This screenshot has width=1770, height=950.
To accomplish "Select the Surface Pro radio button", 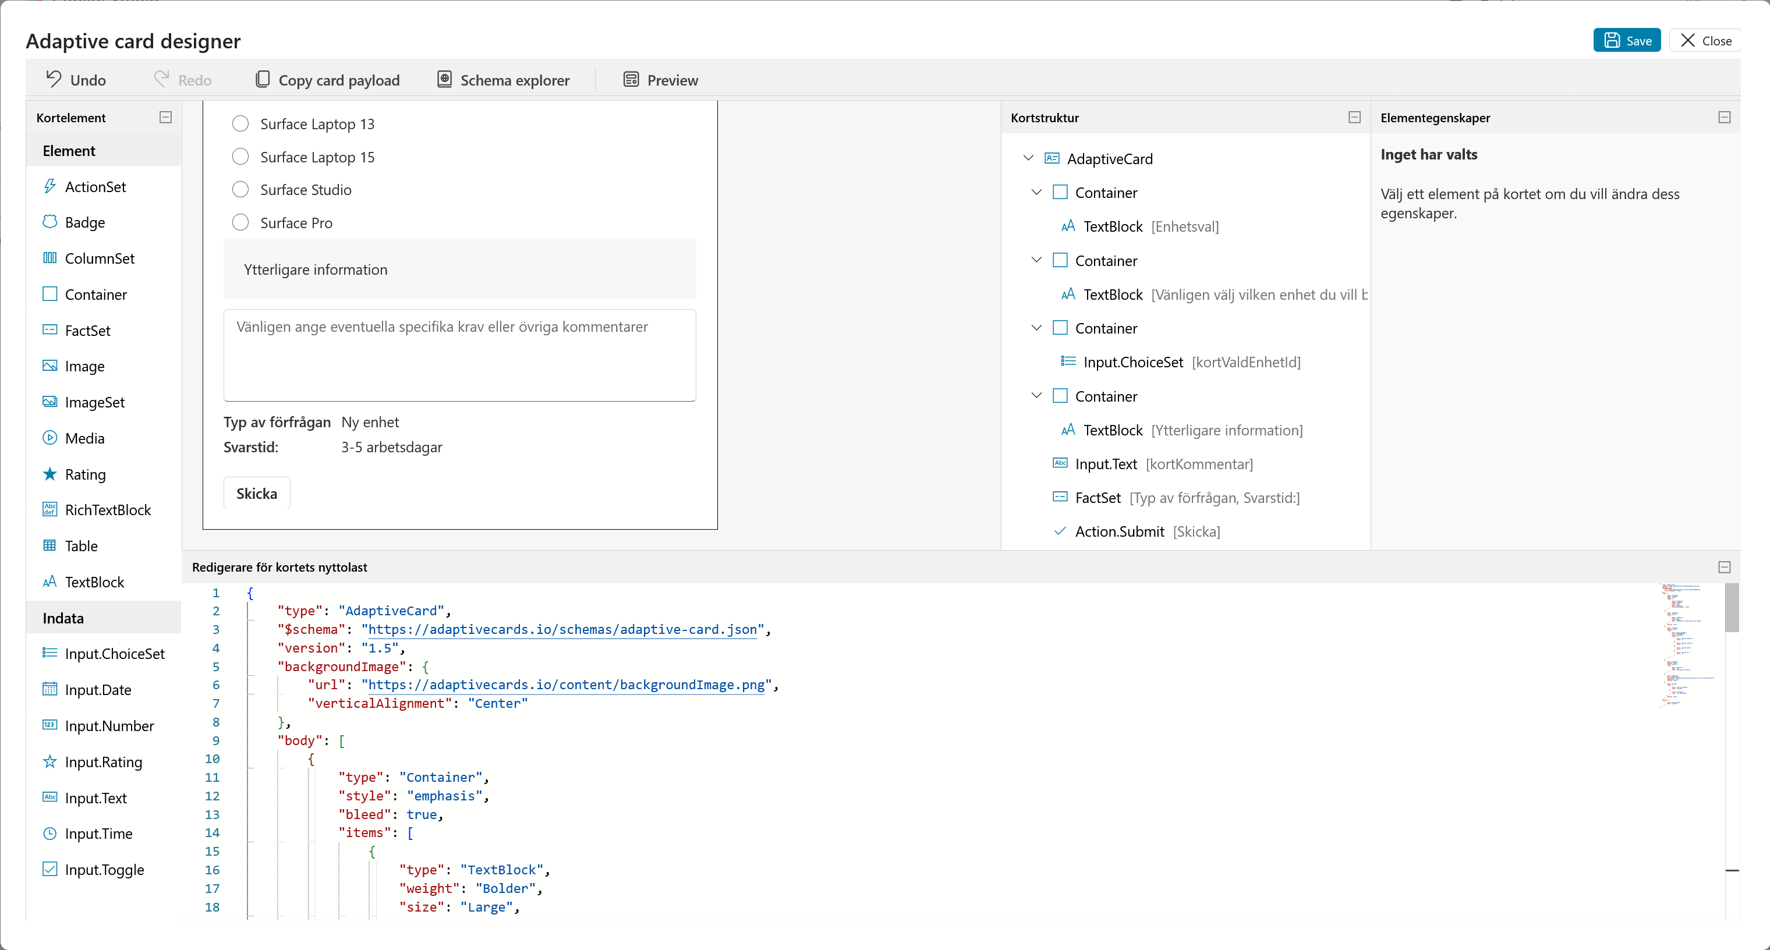I will pos(240,222).
